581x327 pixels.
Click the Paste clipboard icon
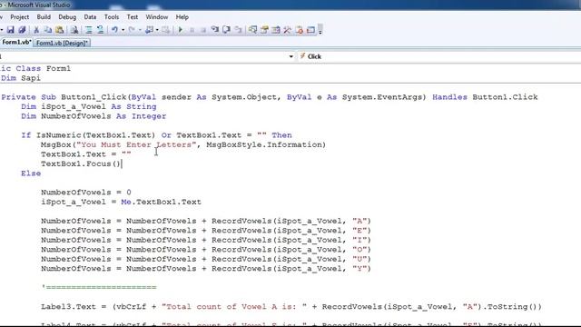pyautogui.click(x=59, y=30)
